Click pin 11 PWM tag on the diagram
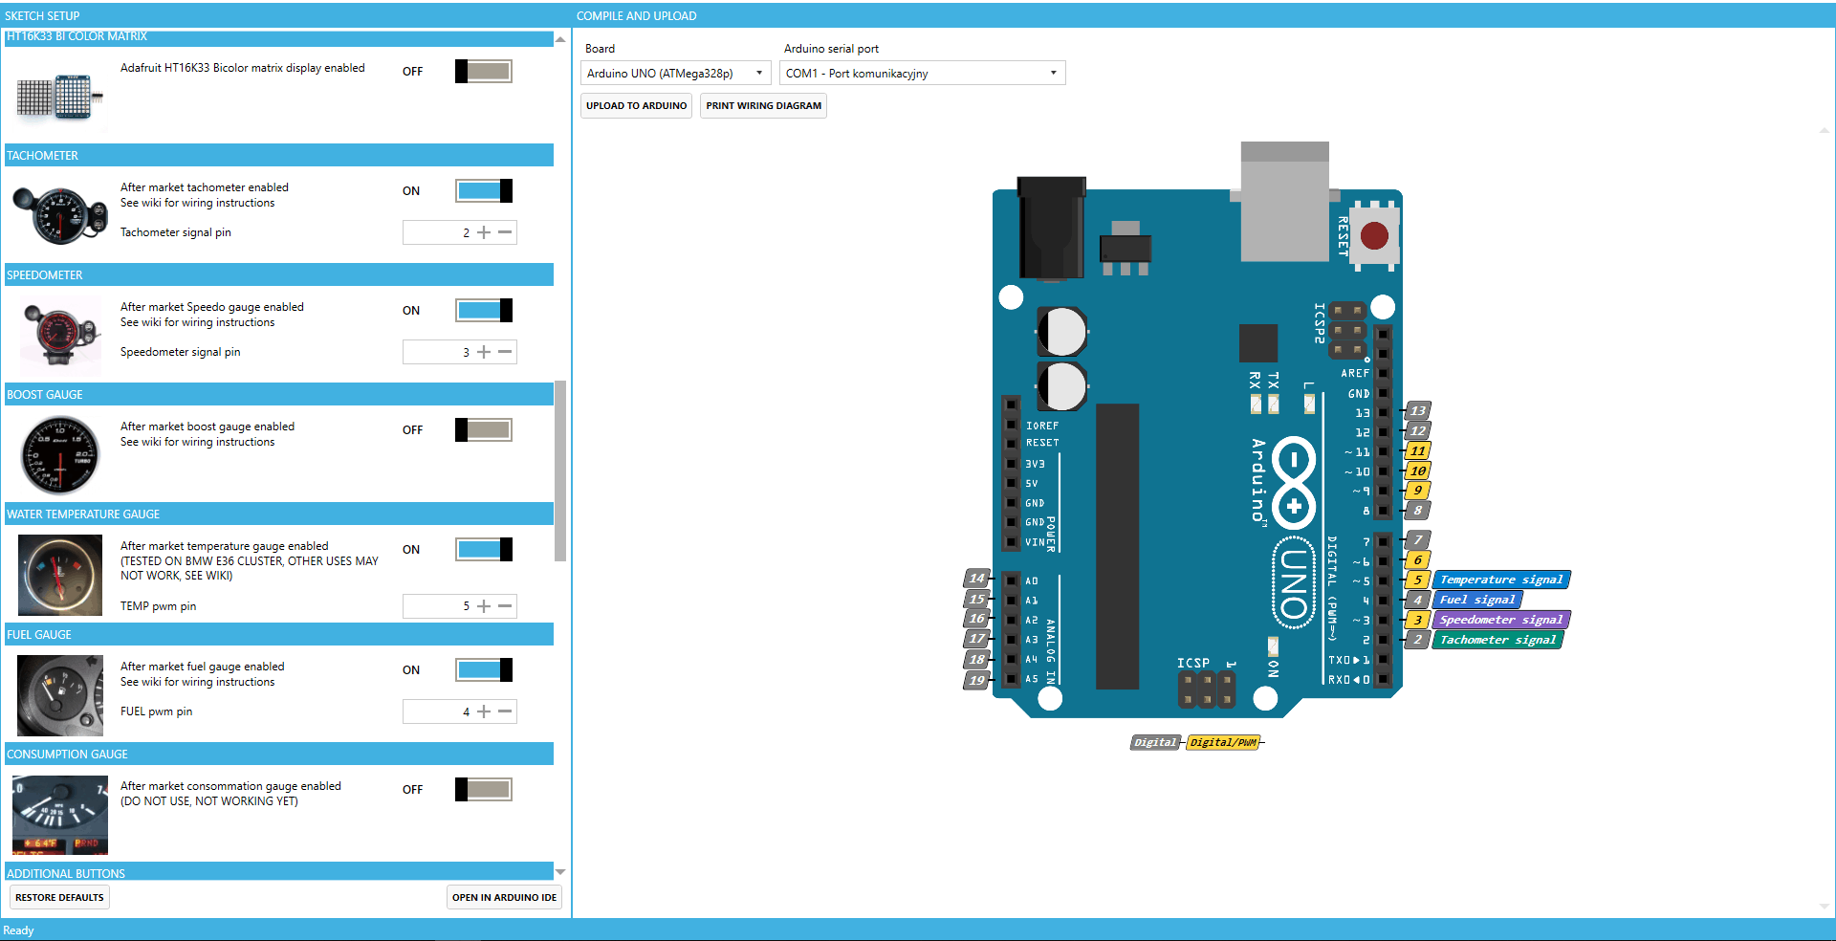The height and width of the screenshot is (941, 1836). (x=1418, y=450)
